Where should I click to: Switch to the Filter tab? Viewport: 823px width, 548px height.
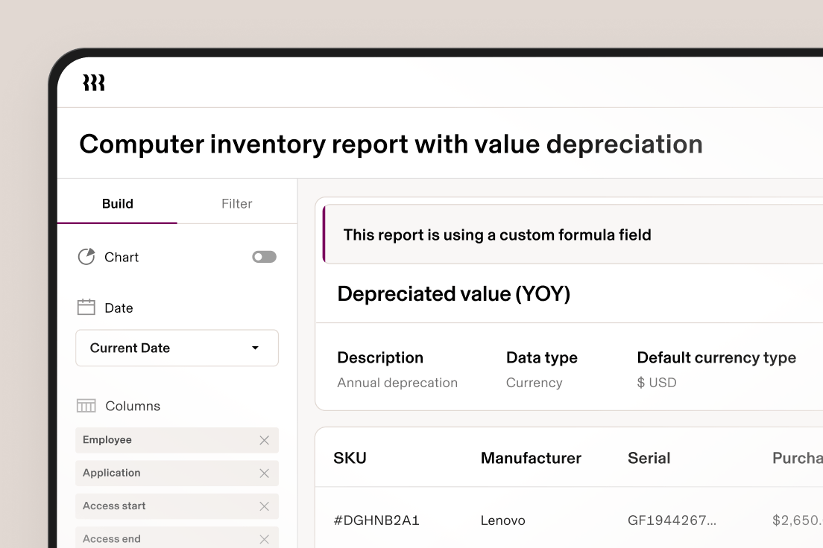click(236, 203)
